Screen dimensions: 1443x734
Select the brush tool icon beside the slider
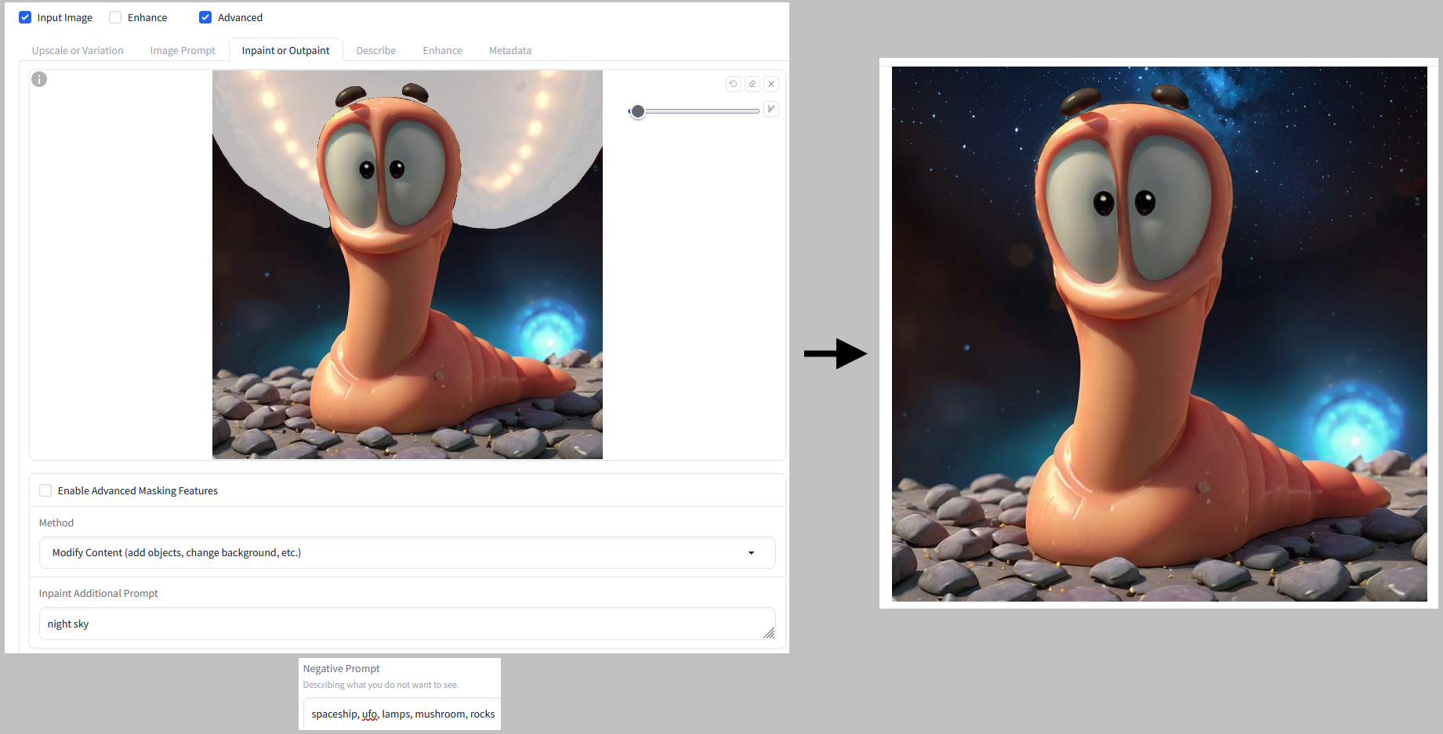771,109
